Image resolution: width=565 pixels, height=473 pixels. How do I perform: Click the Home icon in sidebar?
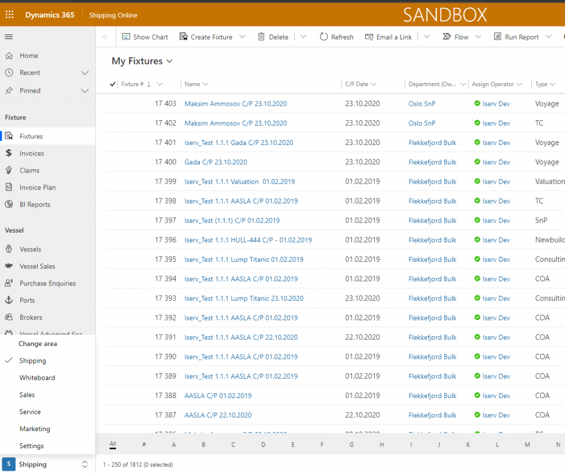click(x=9, y=56)
